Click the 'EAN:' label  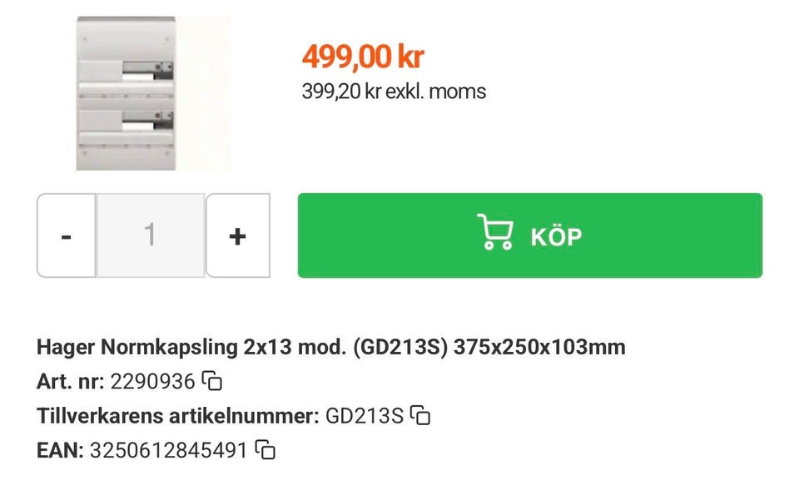point(60,450)
